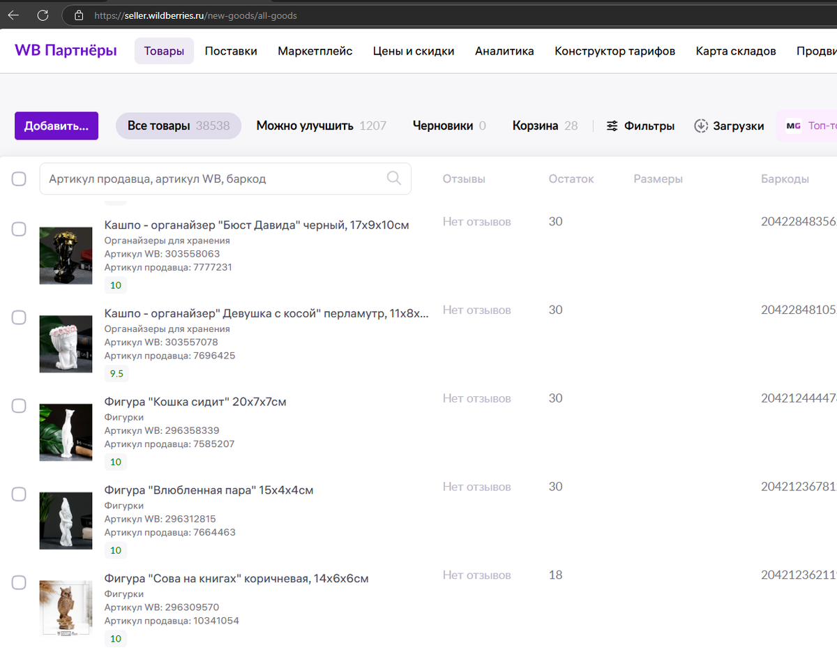Image resolution: width=837 pixels, height=650 pixels.
Task: Focus the Артикул продавца search field
Action: [x=225, y=179]
